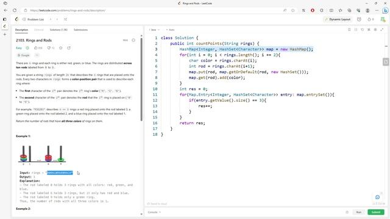This screenshot has width=390, height=219.
Task: Format code with braces icon
Action: click(x=356, y=30)
